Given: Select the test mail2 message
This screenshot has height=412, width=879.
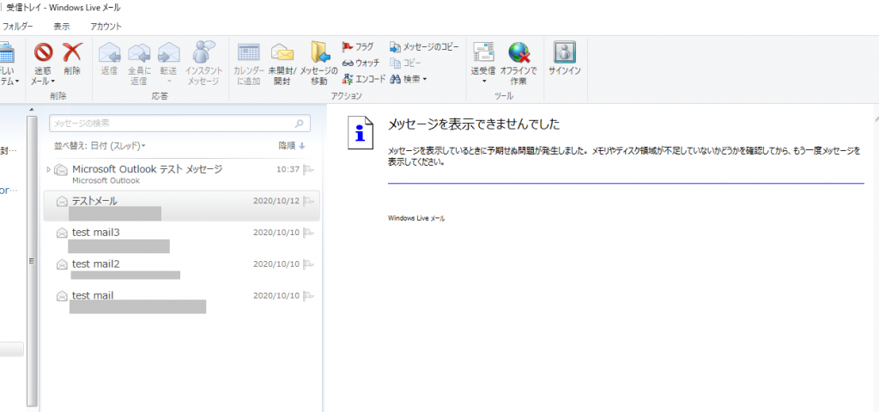Looking at the screenshot, I should click(x=182, y=269).
